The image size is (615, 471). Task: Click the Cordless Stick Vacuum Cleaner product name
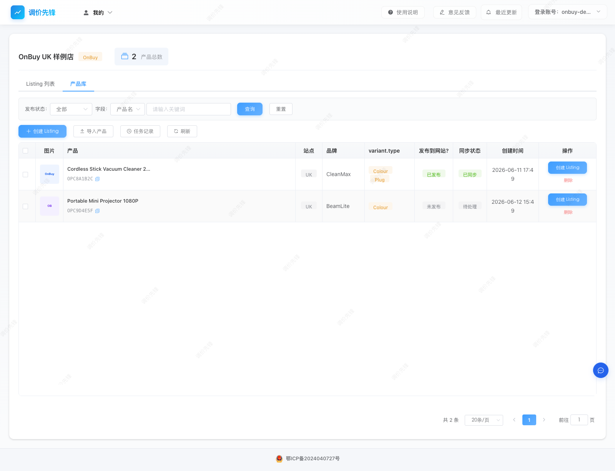pos(109,169)
